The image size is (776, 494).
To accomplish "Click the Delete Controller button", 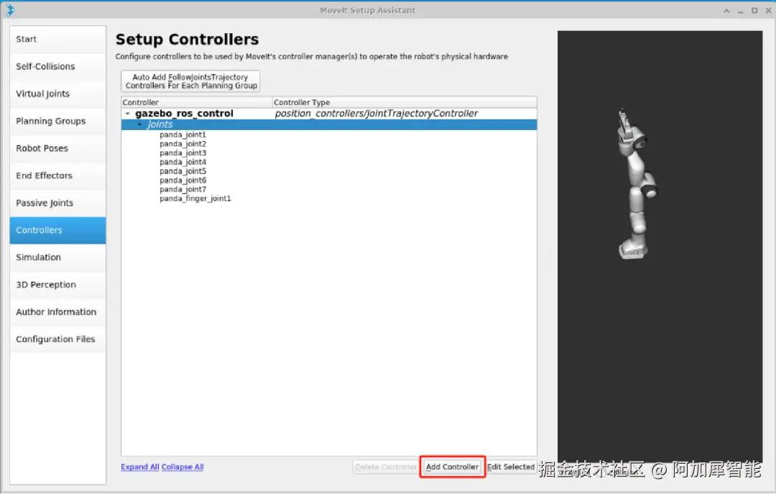I will point(386,467).
